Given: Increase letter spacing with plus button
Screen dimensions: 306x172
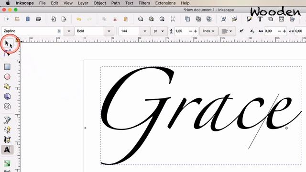Looking at the screenshot, I should tap(284, 31).
